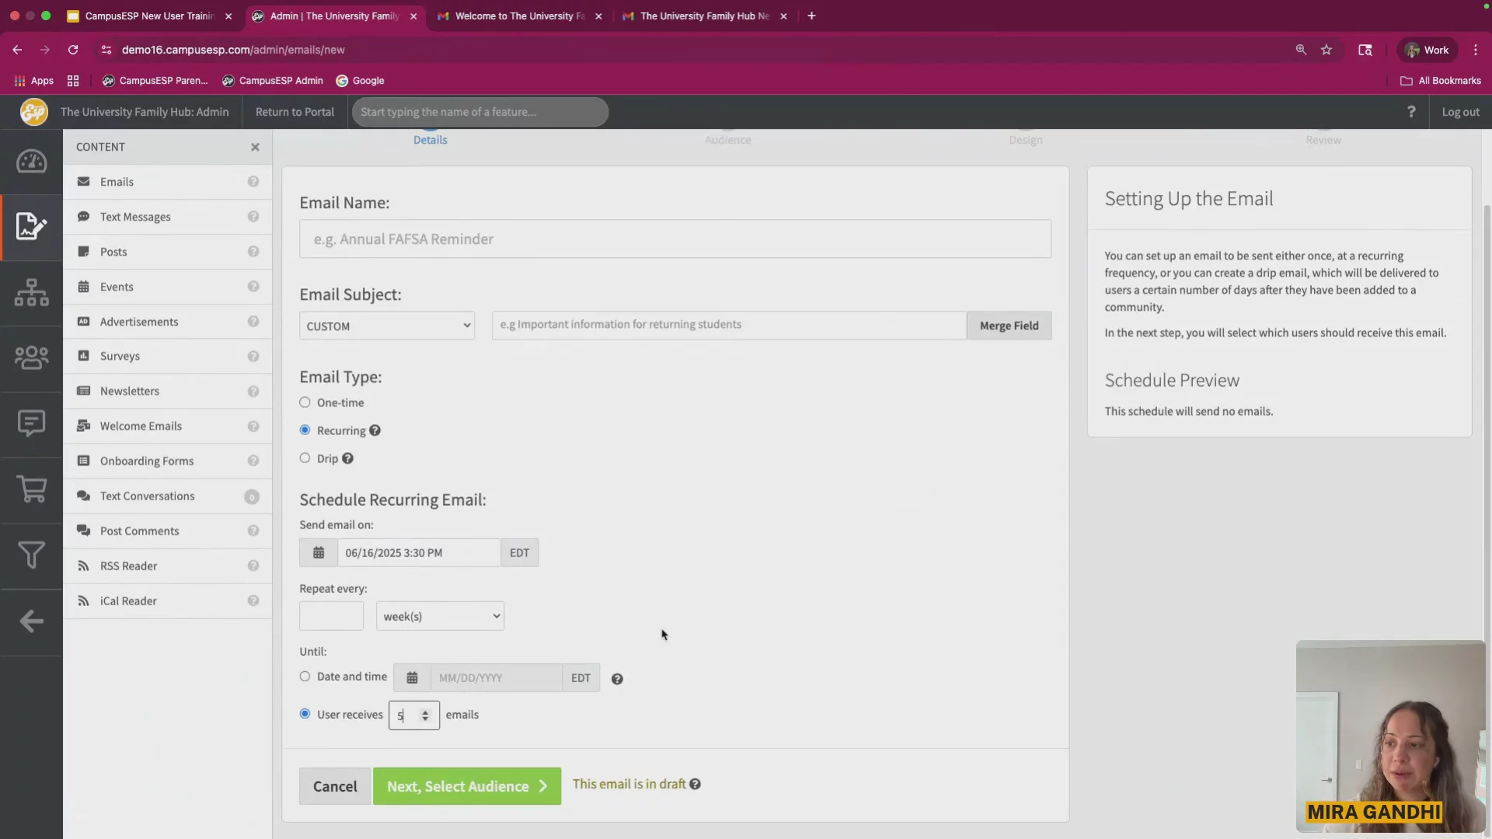The width and height of the screenshot is (1492, 839).
Task: Open the org-chart hierarchy sidebar icon
Action: pos(31,292)
